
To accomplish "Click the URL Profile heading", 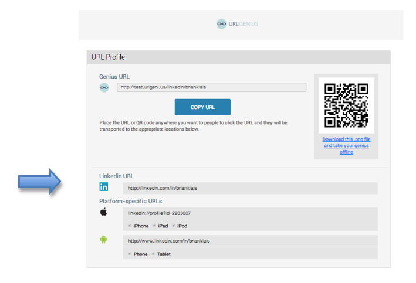I will 108,57.
